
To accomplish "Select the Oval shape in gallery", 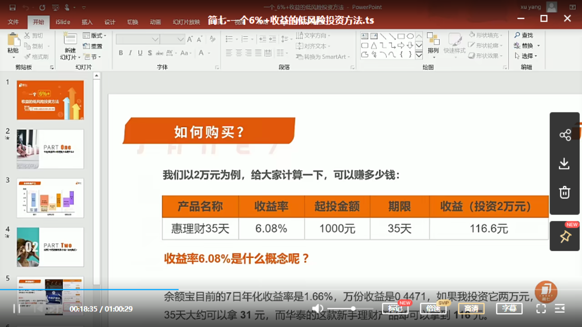I will [410, 36].
